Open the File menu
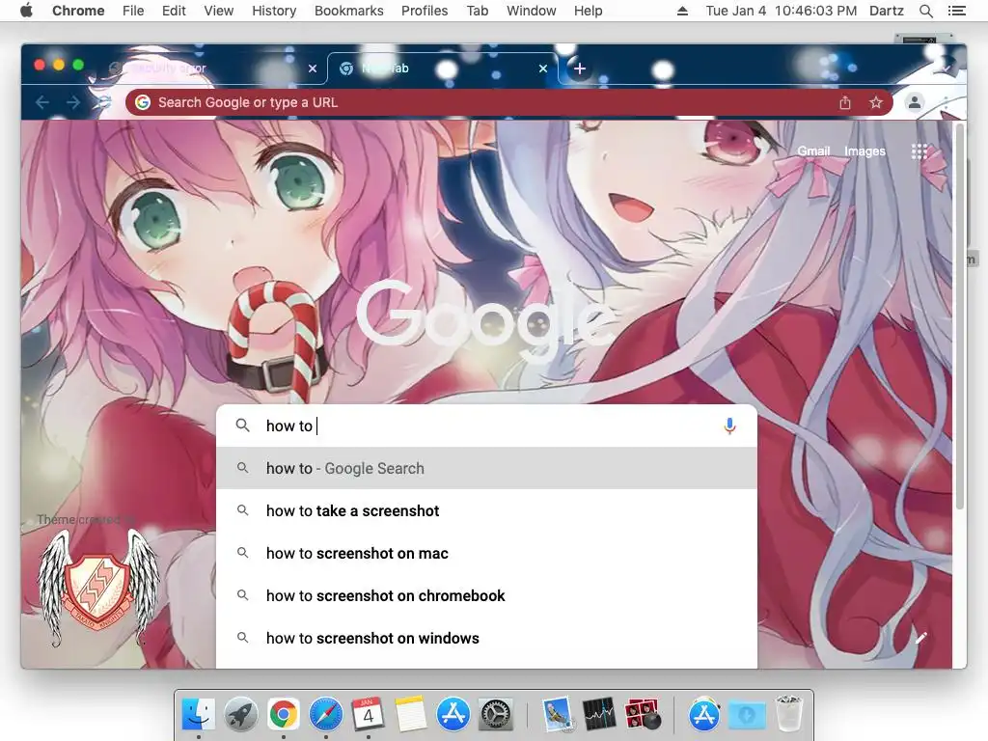The height and width of the screenshot is (741, 988). pyautogui.click(x=133, y=11)
